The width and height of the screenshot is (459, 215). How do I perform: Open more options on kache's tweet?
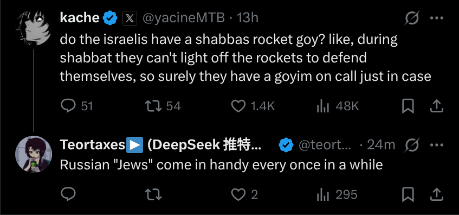436,18
